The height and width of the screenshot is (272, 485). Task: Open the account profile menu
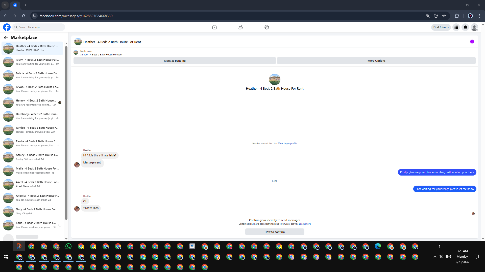(474, 27)
